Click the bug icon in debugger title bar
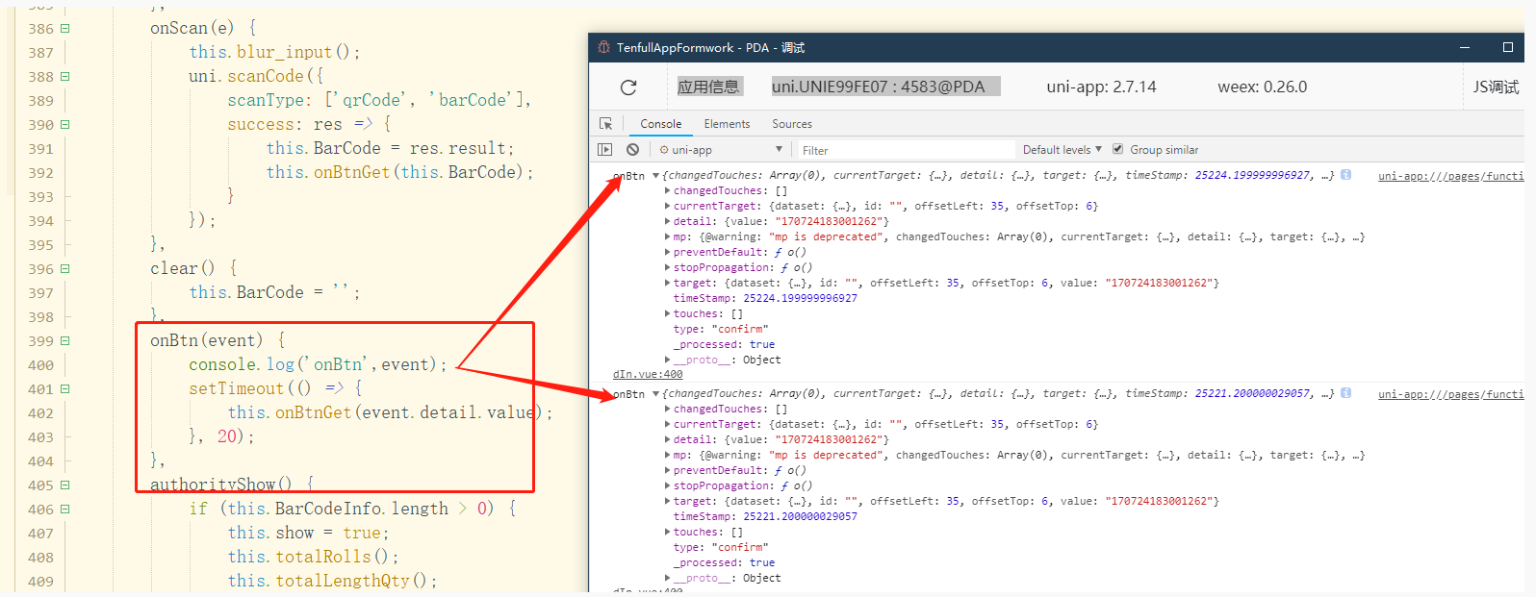The height and width of the screenshot is (597, 1536). tap(603, 47)
